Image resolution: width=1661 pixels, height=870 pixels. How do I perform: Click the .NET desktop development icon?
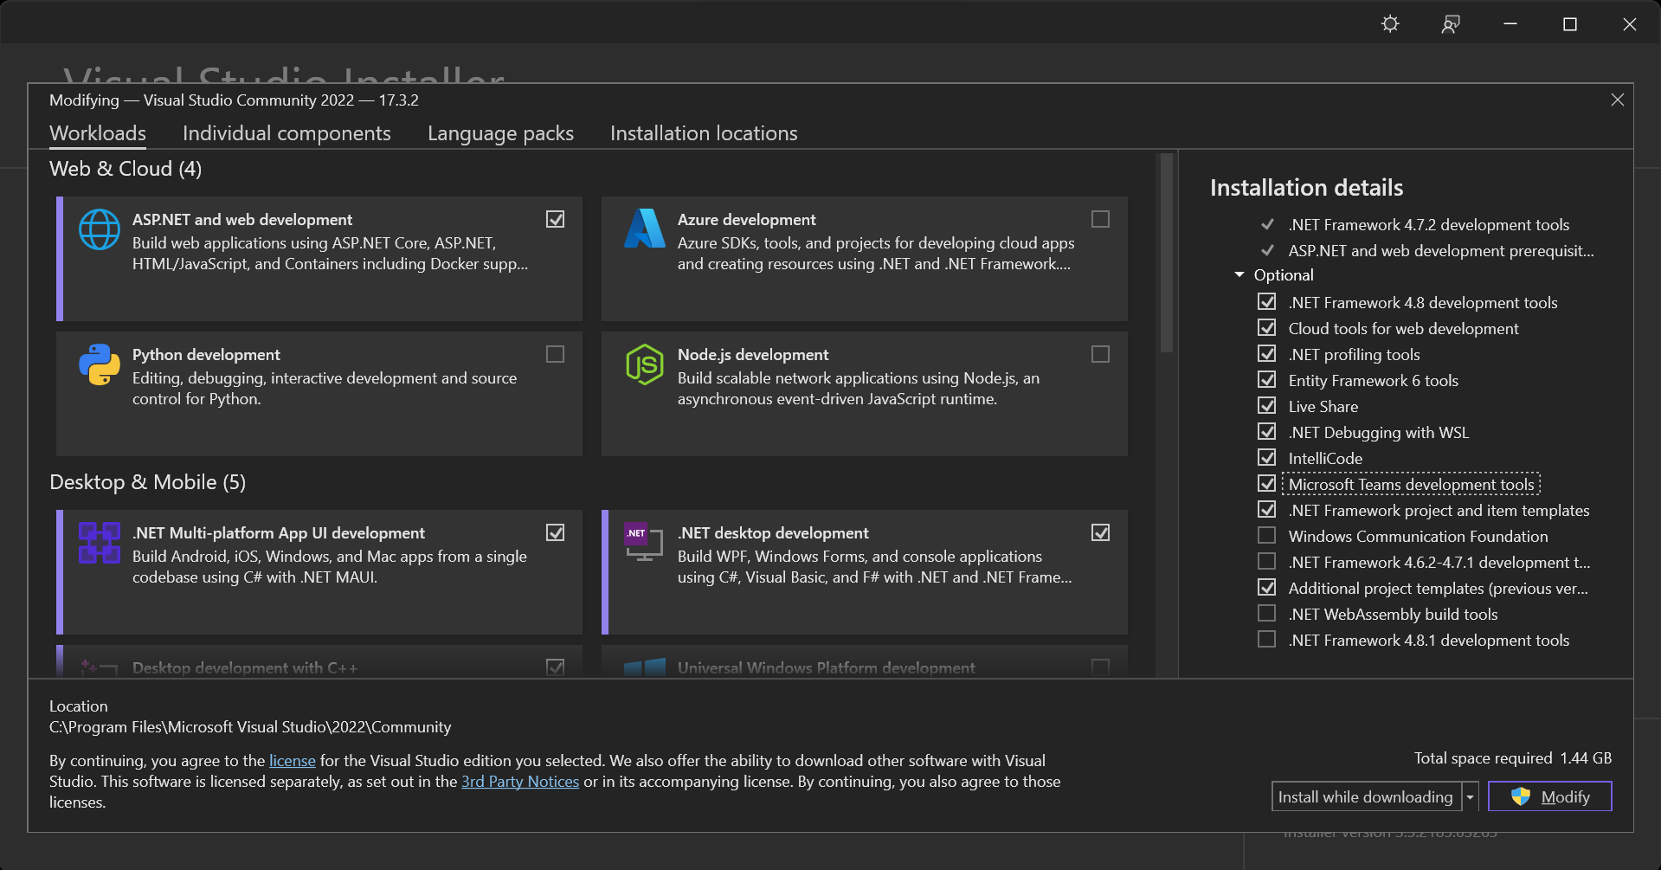[x=645, y=543]
